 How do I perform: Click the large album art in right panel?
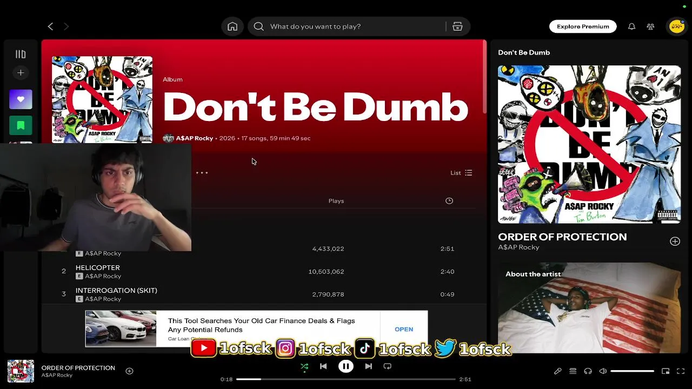point(589,144)
